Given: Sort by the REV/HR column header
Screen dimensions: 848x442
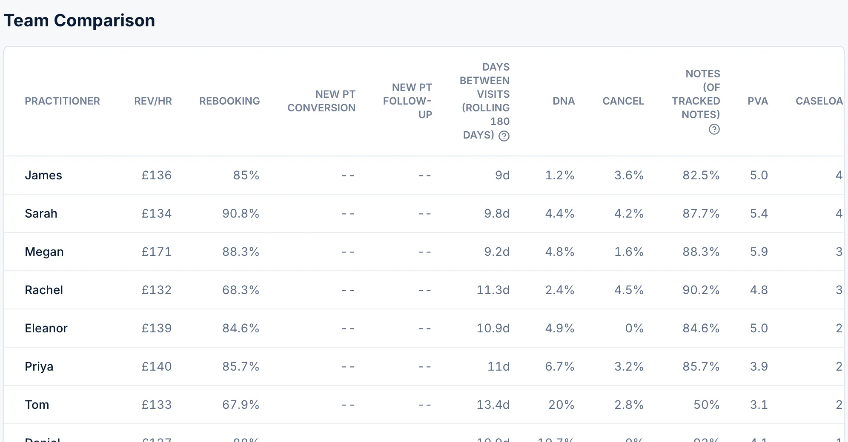Looking at the screenshot, I should pyautogui.click(x=153, y=101).
